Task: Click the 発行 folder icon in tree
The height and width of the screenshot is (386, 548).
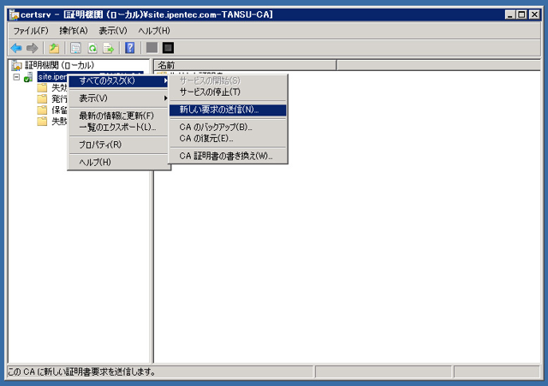Action: point(42,99)
